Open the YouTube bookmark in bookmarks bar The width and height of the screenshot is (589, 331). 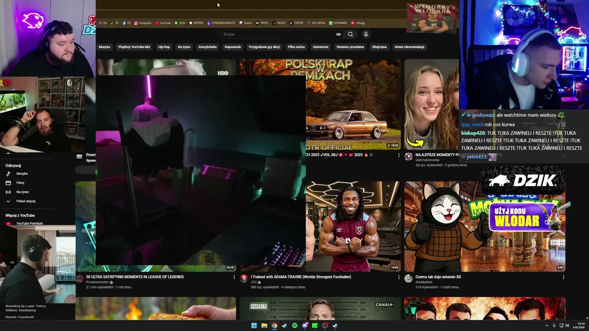click(x=163, y=23)
